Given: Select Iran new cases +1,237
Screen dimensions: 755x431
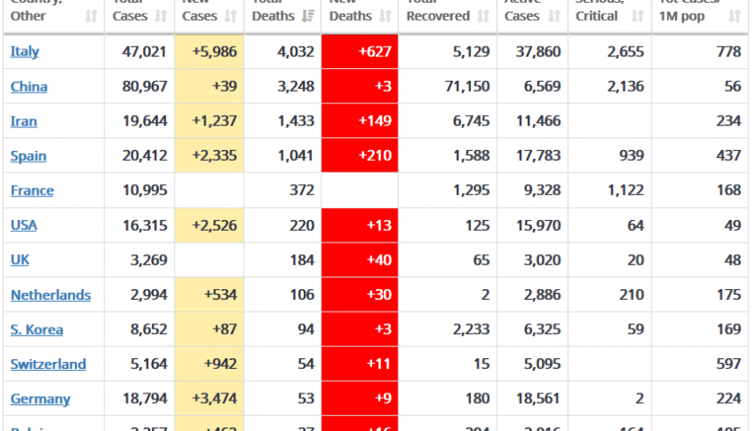Looking at the screenshot, I should [x=214, y=120].
